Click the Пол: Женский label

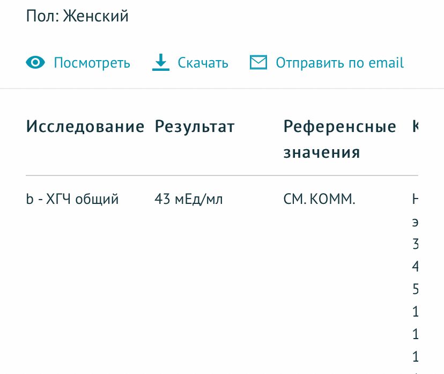(x=77, y=16)
